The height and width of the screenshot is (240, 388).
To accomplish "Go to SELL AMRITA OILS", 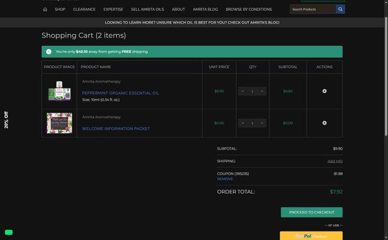I will [x=147, y=10].
